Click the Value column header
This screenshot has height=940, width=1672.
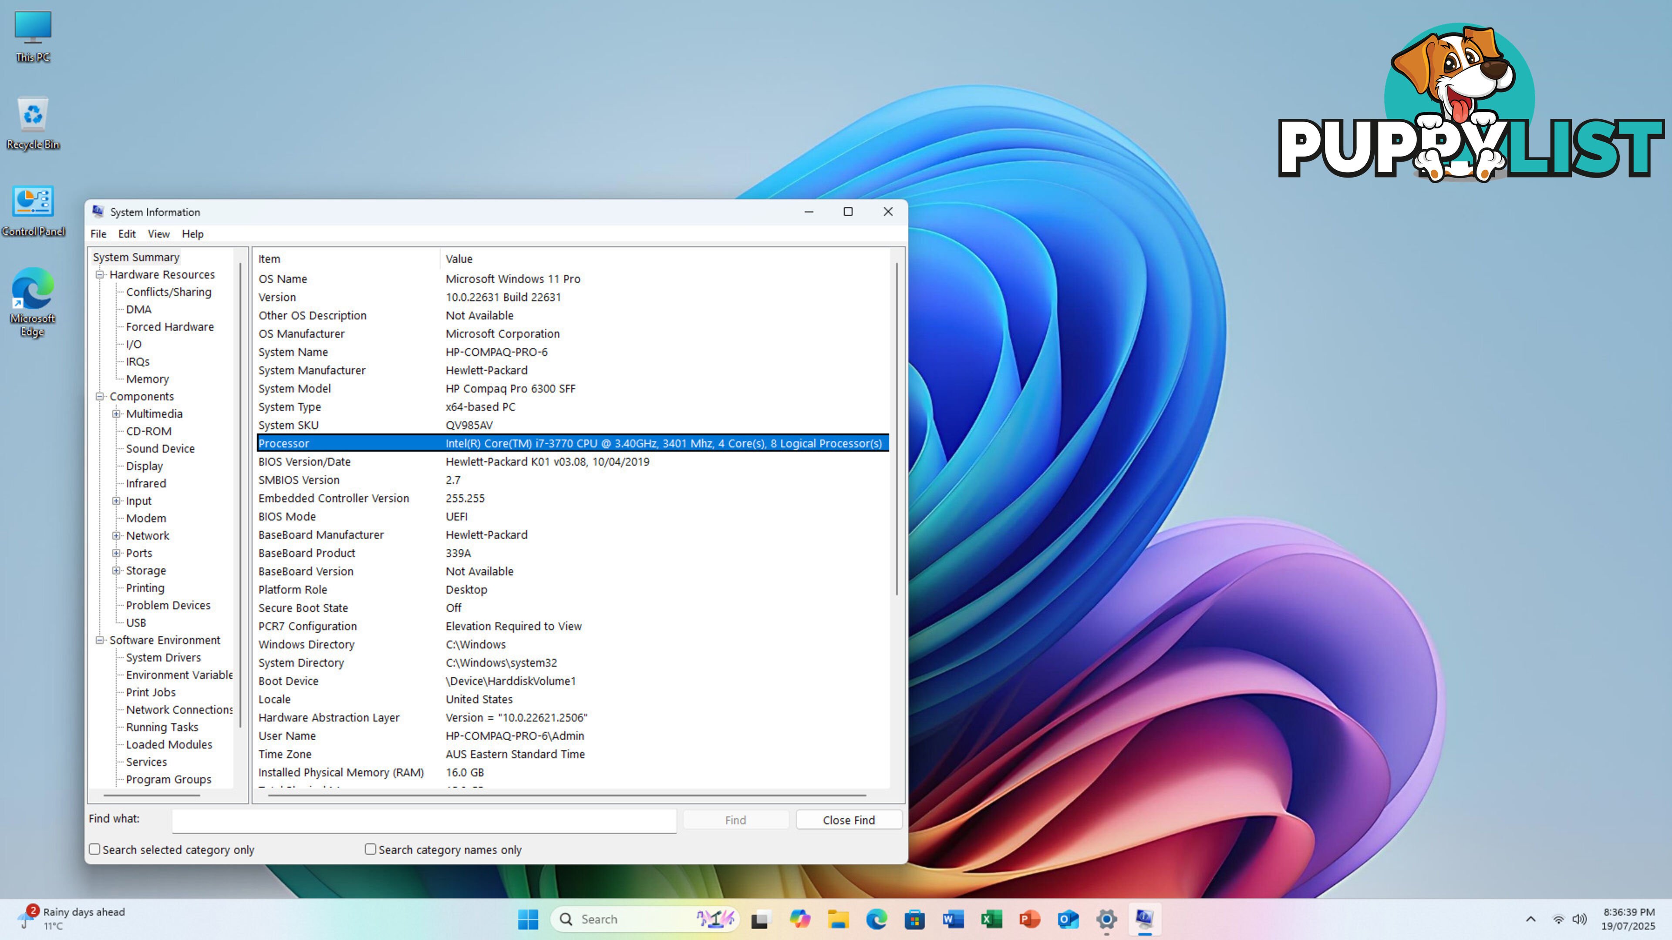click(x=665, y=259)
